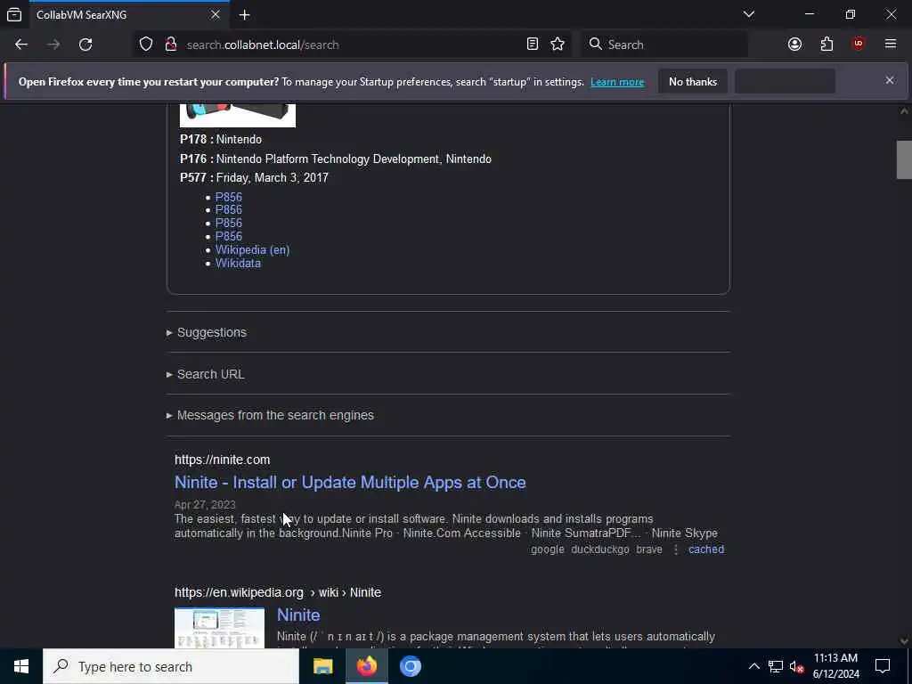Image resolution: width=912 pixels, height=684 pixels.
Task: Open the Firefox application menu
Action: [891, 45]
